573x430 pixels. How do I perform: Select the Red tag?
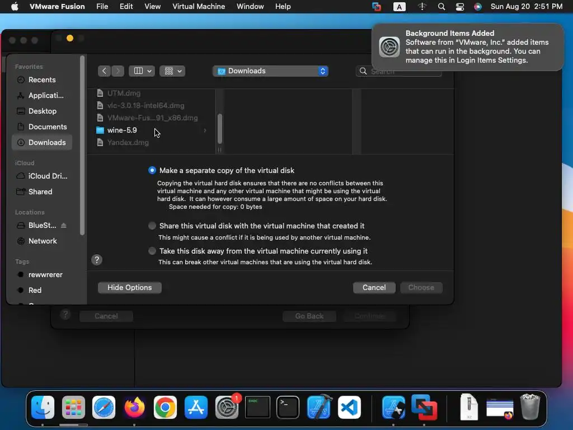coord(42,291)
